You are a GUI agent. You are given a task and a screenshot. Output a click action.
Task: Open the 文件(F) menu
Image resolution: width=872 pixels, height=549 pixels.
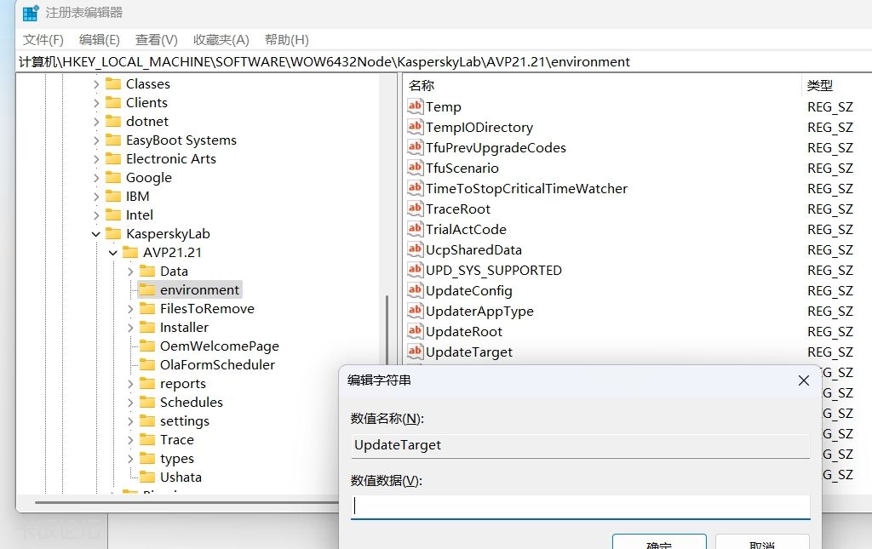[43, 40]
